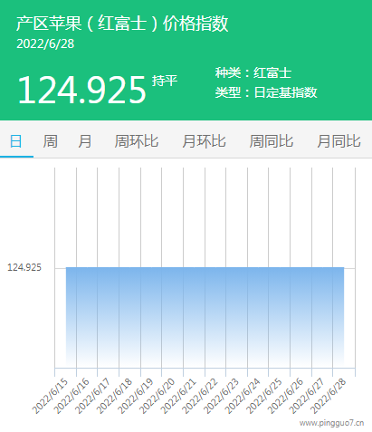The image size is (372, 432).
Task: Click the 种类：红富士 category text
Action: (x=253, y=72)
